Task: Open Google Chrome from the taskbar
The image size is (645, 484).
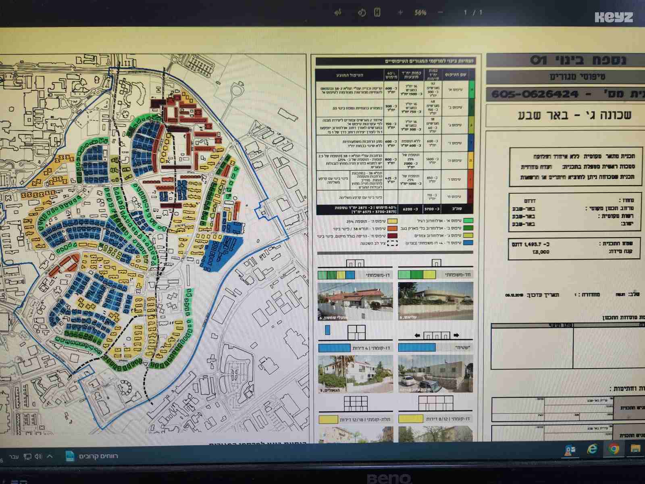Action: [614, 448]
